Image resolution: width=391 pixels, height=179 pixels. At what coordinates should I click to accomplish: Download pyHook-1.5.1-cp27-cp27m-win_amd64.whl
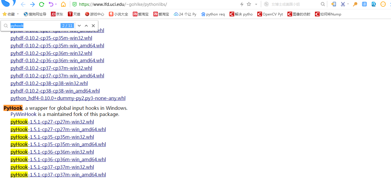pos(58,129)
